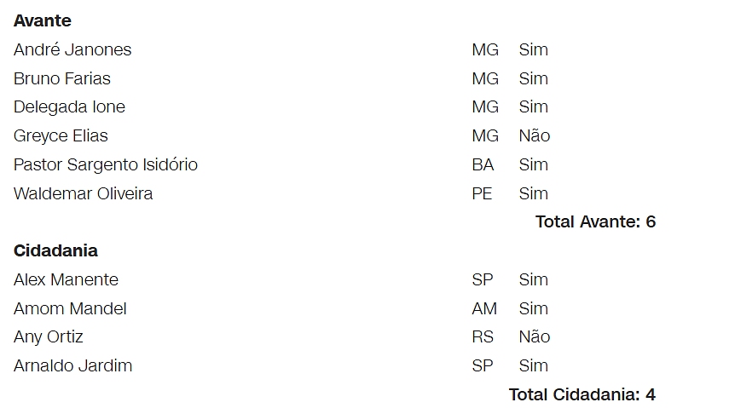
Task: Click on Amom Mandel
Action: coord(70,308)
